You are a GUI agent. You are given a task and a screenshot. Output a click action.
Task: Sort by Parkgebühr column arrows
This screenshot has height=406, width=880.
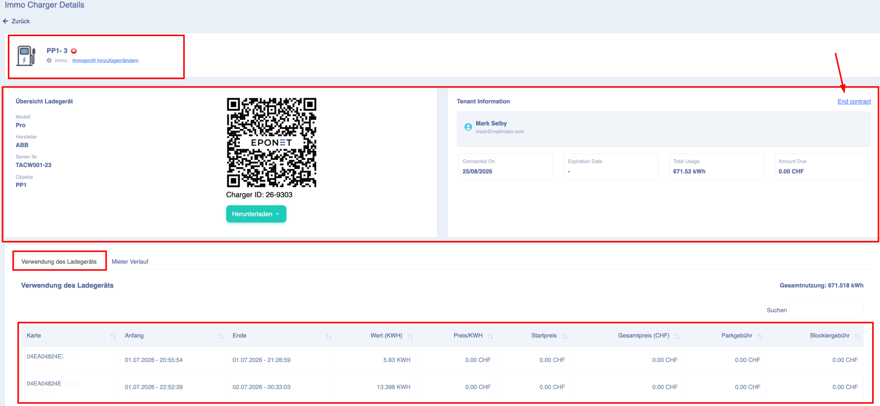click(760, 336)
